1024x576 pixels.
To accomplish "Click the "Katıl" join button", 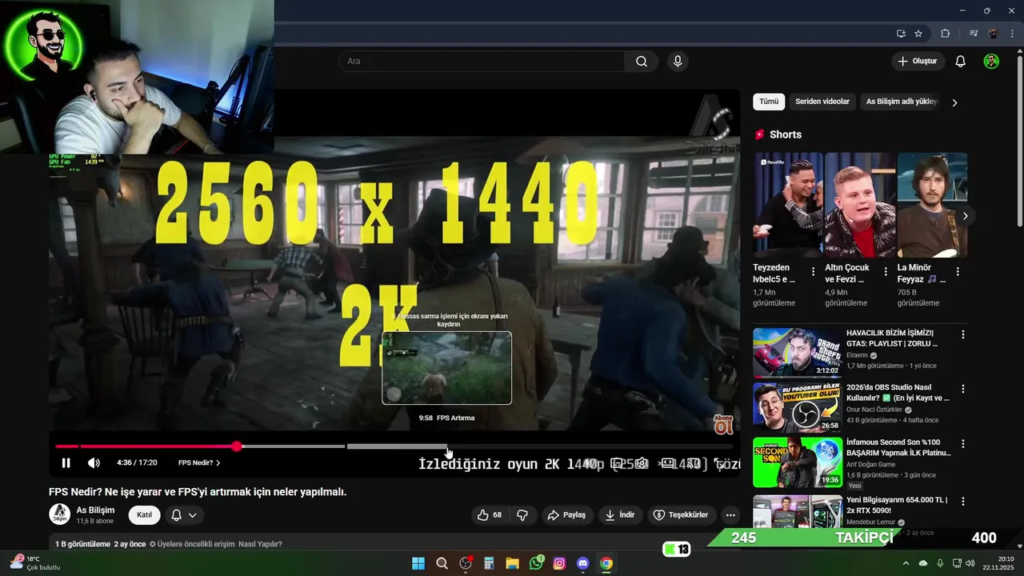I will click(x=144, y=515).
